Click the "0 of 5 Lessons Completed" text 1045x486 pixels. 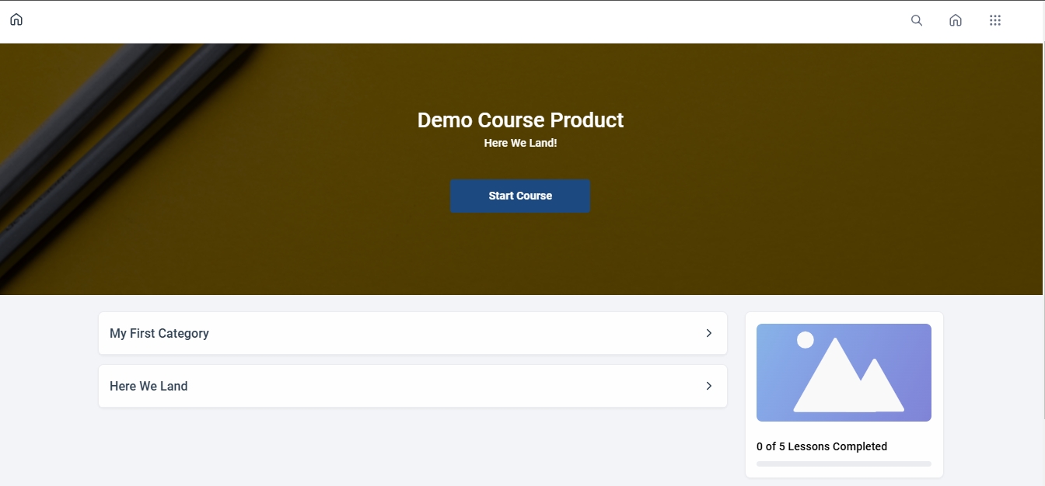point(821,446)
